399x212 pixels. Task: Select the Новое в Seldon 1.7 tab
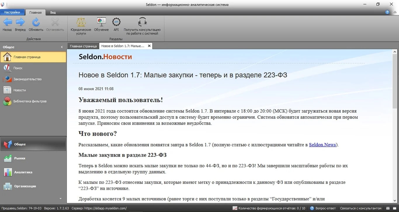pos(123,46)
